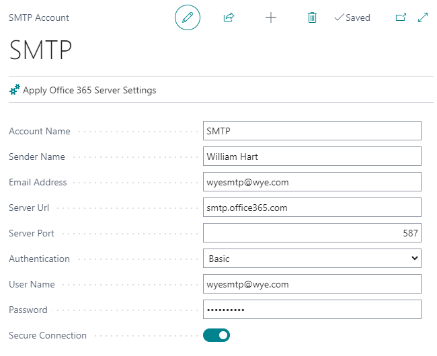Open page in new window icon
The height and width of the screenshot is (356, 437).
401,17
